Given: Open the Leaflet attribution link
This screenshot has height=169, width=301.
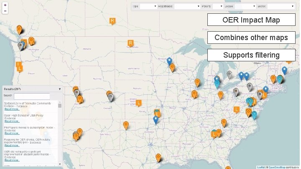Looking at the screenshot, I should pos(261,167).
